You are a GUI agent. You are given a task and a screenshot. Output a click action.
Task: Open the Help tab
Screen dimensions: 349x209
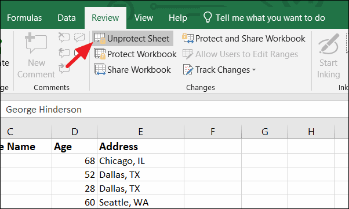tap(177, 18)
